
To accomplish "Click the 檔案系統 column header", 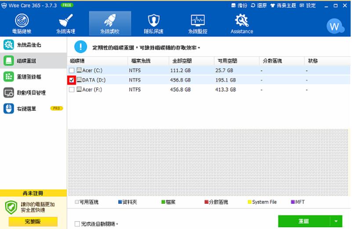I will 149,61.
